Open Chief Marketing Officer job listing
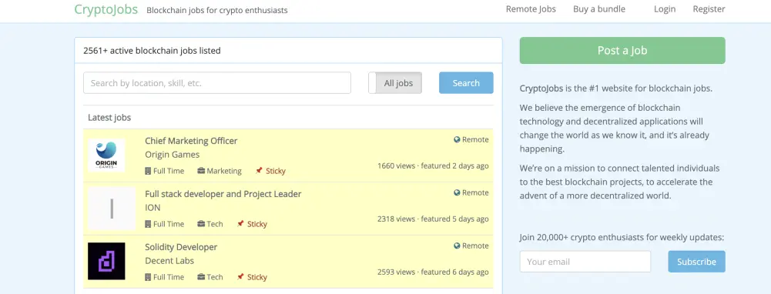This screenshot has height=294, width=771. [x=191, y=141]
